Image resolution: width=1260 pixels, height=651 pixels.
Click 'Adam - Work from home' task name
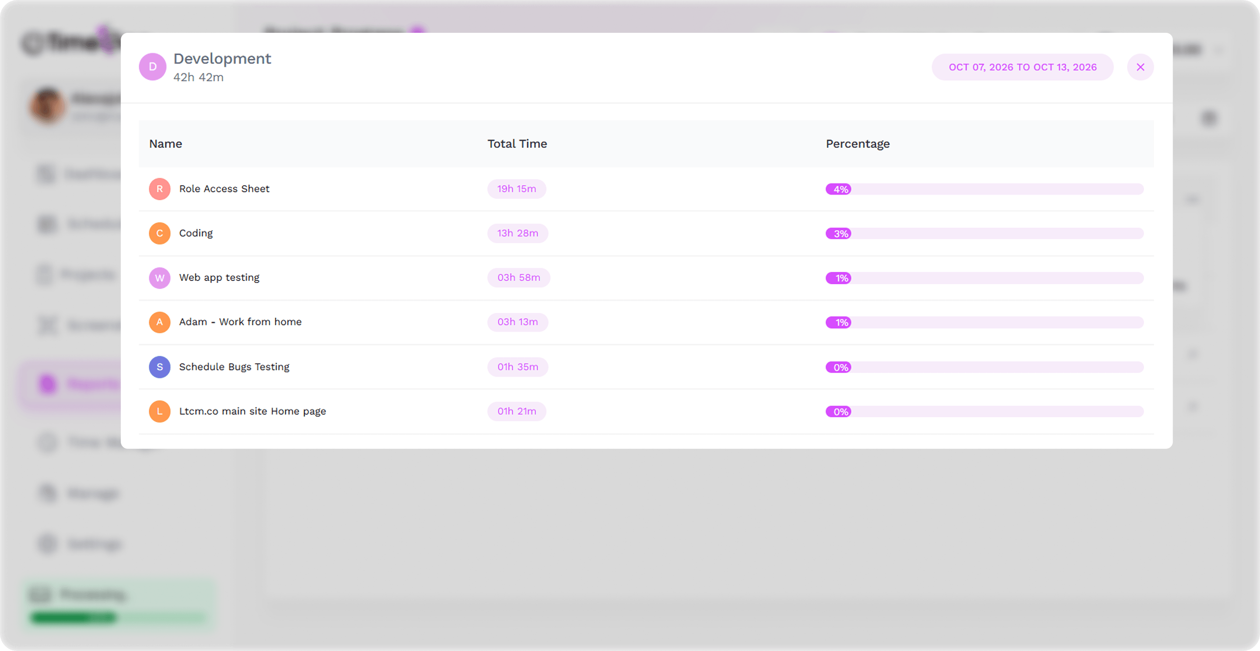pos(240,322)
